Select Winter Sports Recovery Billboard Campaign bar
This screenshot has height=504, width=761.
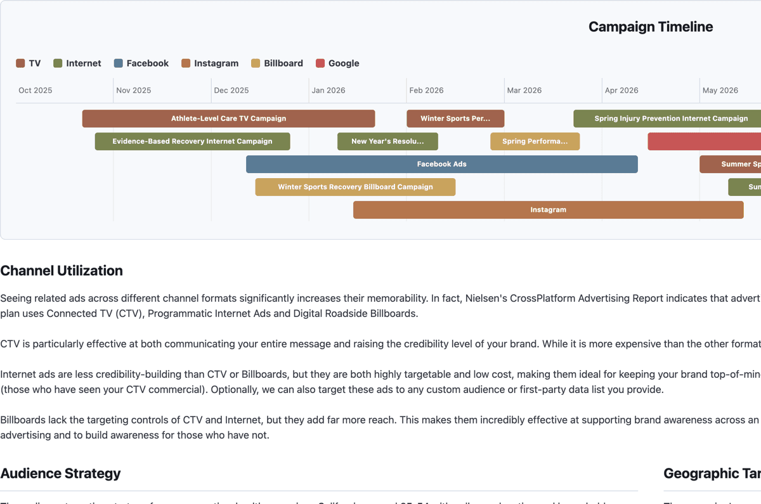355,187
